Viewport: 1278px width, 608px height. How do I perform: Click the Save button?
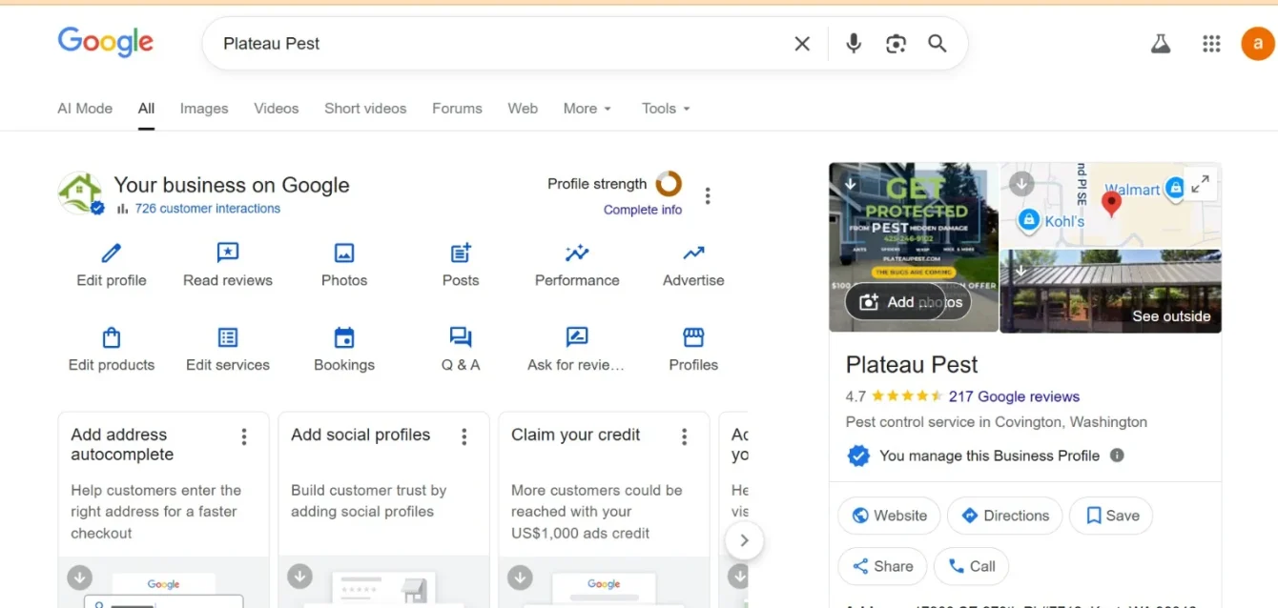point(1111,516)
